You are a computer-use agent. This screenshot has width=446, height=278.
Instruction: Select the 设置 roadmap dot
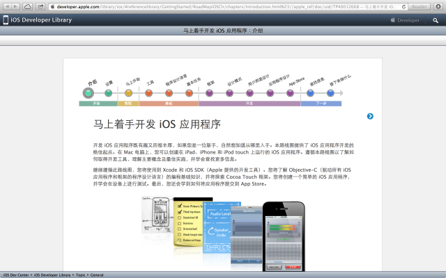tap(109, 92)
